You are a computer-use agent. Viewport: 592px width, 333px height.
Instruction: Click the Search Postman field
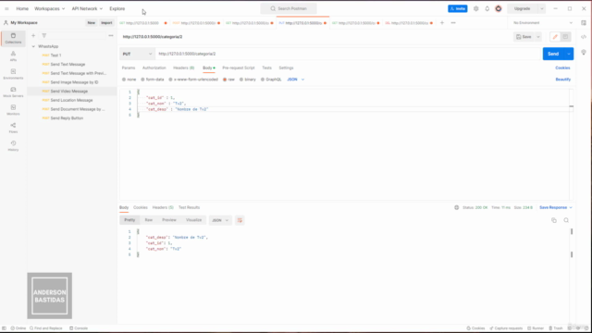pyautogui.click(x=289, y=8)
